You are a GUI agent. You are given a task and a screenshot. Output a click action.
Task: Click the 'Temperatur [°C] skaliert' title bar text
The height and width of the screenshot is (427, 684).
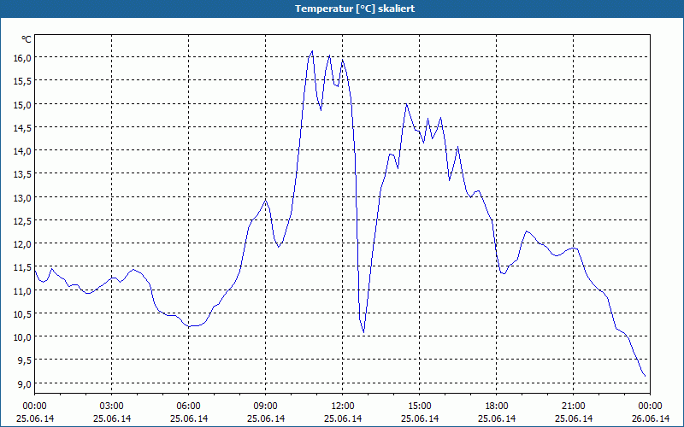point(355,9)
